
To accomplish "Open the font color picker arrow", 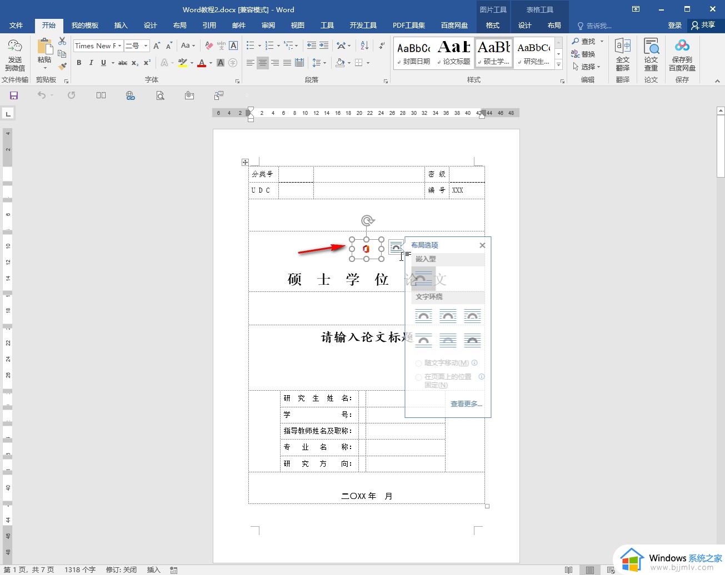I will coord(211,63).
